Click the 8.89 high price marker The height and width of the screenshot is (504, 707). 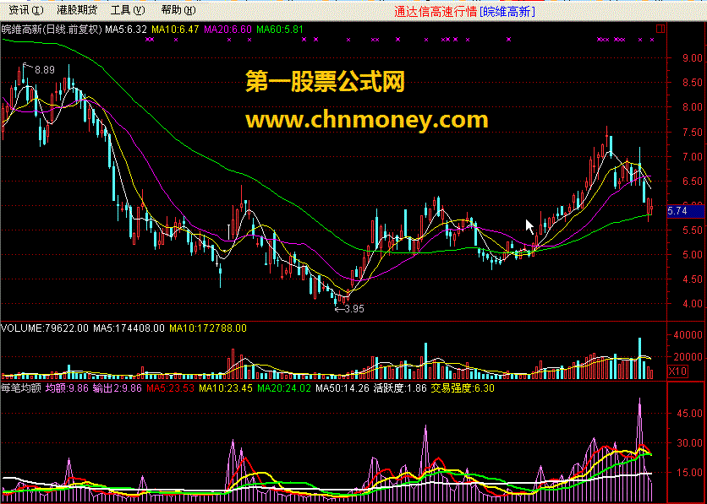pyautogui.click(x=45, y=70)
